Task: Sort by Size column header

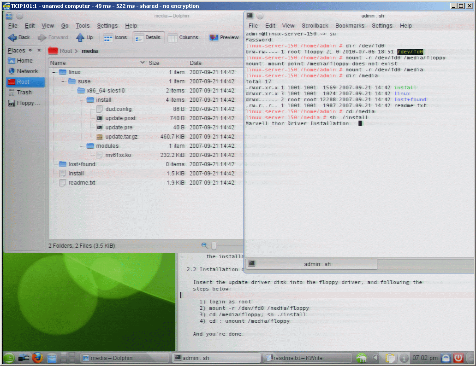Action: point(167,63)
